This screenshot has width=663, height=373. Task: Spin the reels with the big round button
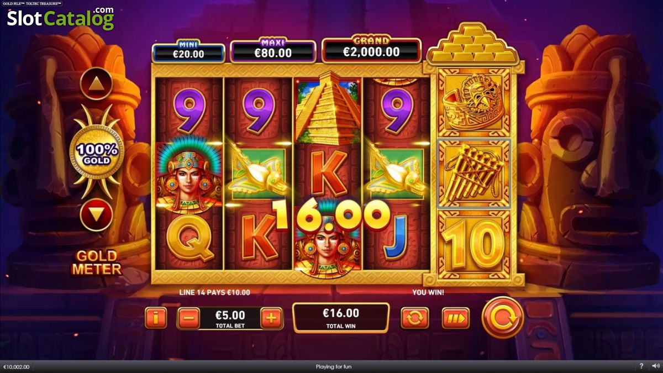(x=502, y=318)
